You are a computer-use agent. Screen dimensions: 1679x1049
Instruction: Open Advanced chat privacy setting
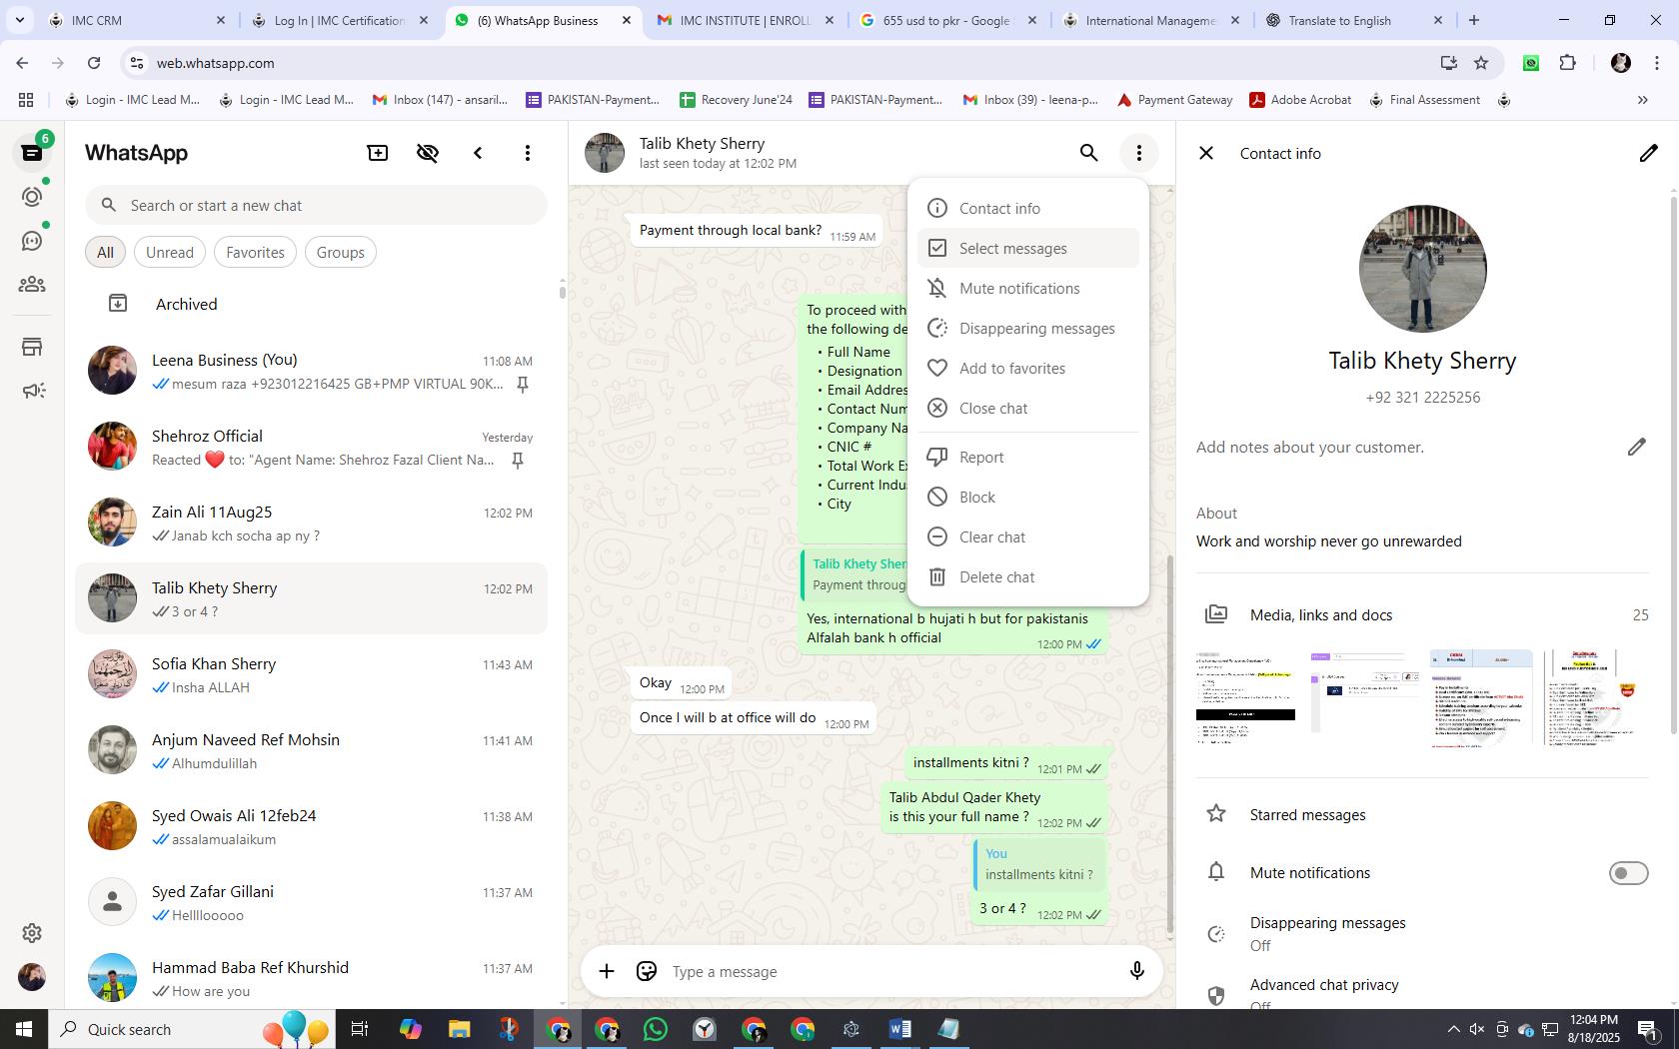[x=1422, y=993]
